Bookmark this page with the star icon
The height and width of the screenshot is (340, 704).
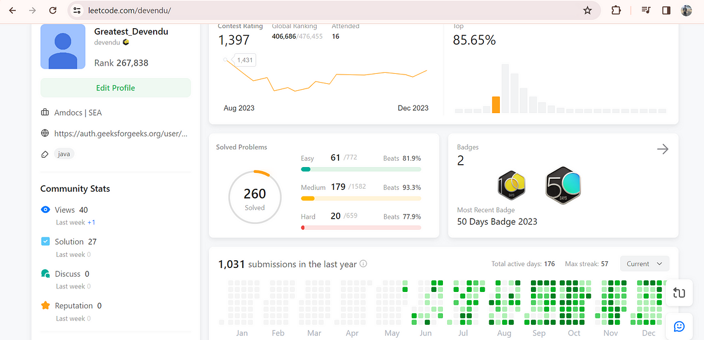[587, 11]
